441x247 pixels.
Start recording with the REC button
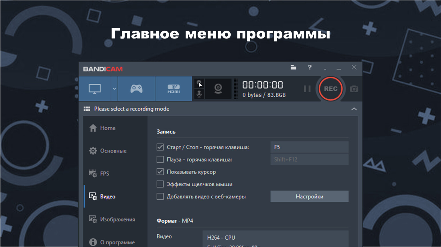pos(330,89)
